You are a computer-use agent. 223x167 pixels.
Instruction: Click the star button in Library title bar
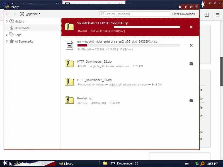click(180, 7)
